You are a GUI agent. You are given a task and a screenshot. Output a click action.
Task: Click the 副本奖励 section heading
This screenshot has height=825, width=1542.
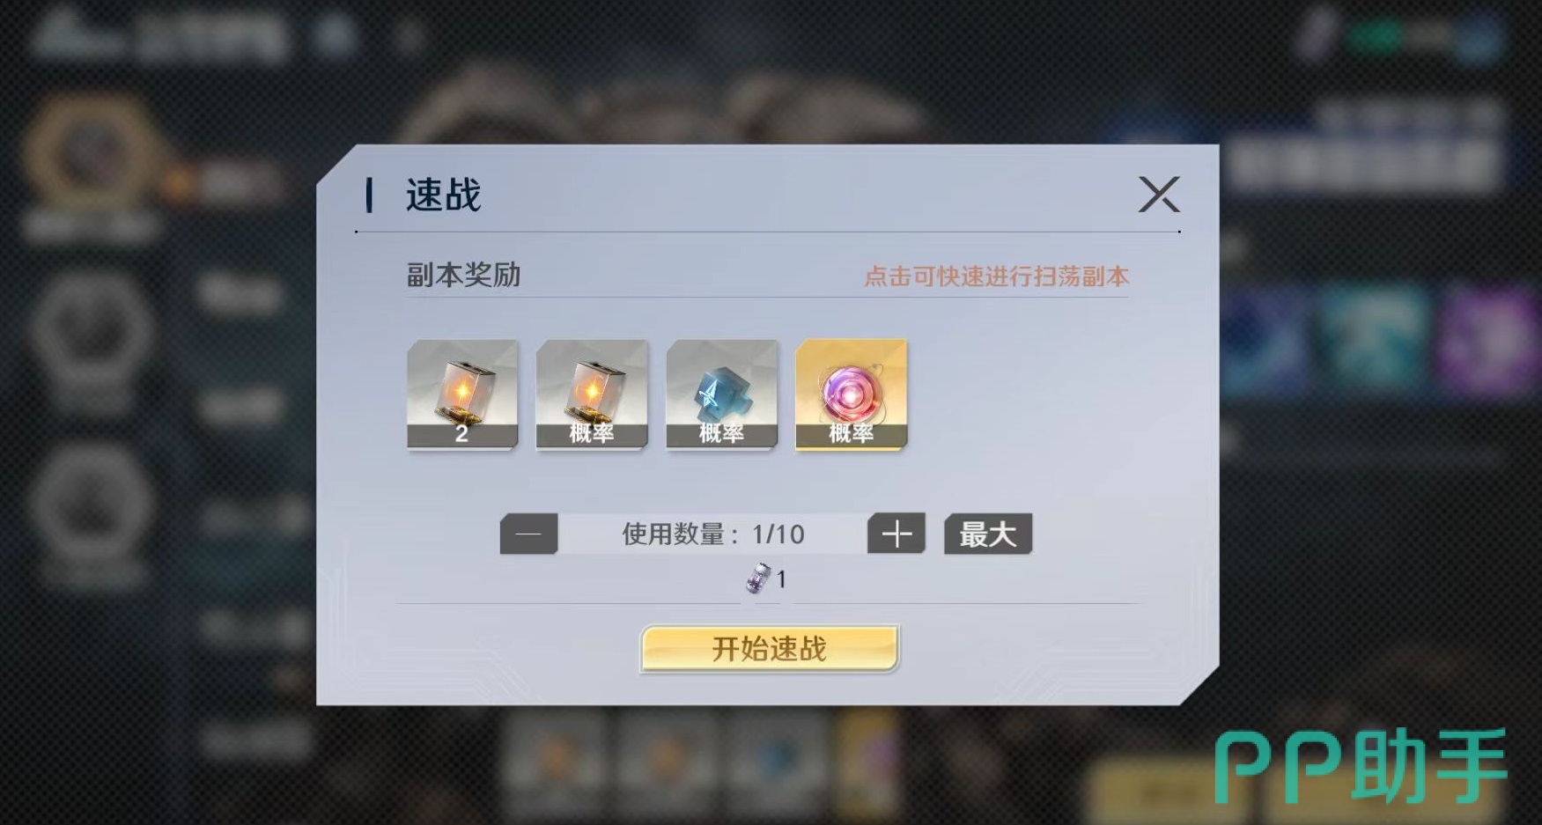pos(463,275)
